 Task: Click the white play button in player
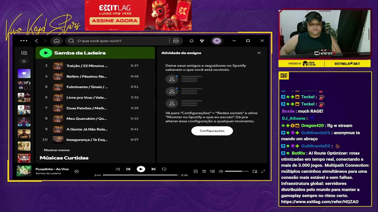(141, 169)
